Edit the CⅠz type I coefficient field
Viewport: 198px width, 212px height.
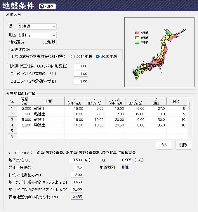pos(81,74)
